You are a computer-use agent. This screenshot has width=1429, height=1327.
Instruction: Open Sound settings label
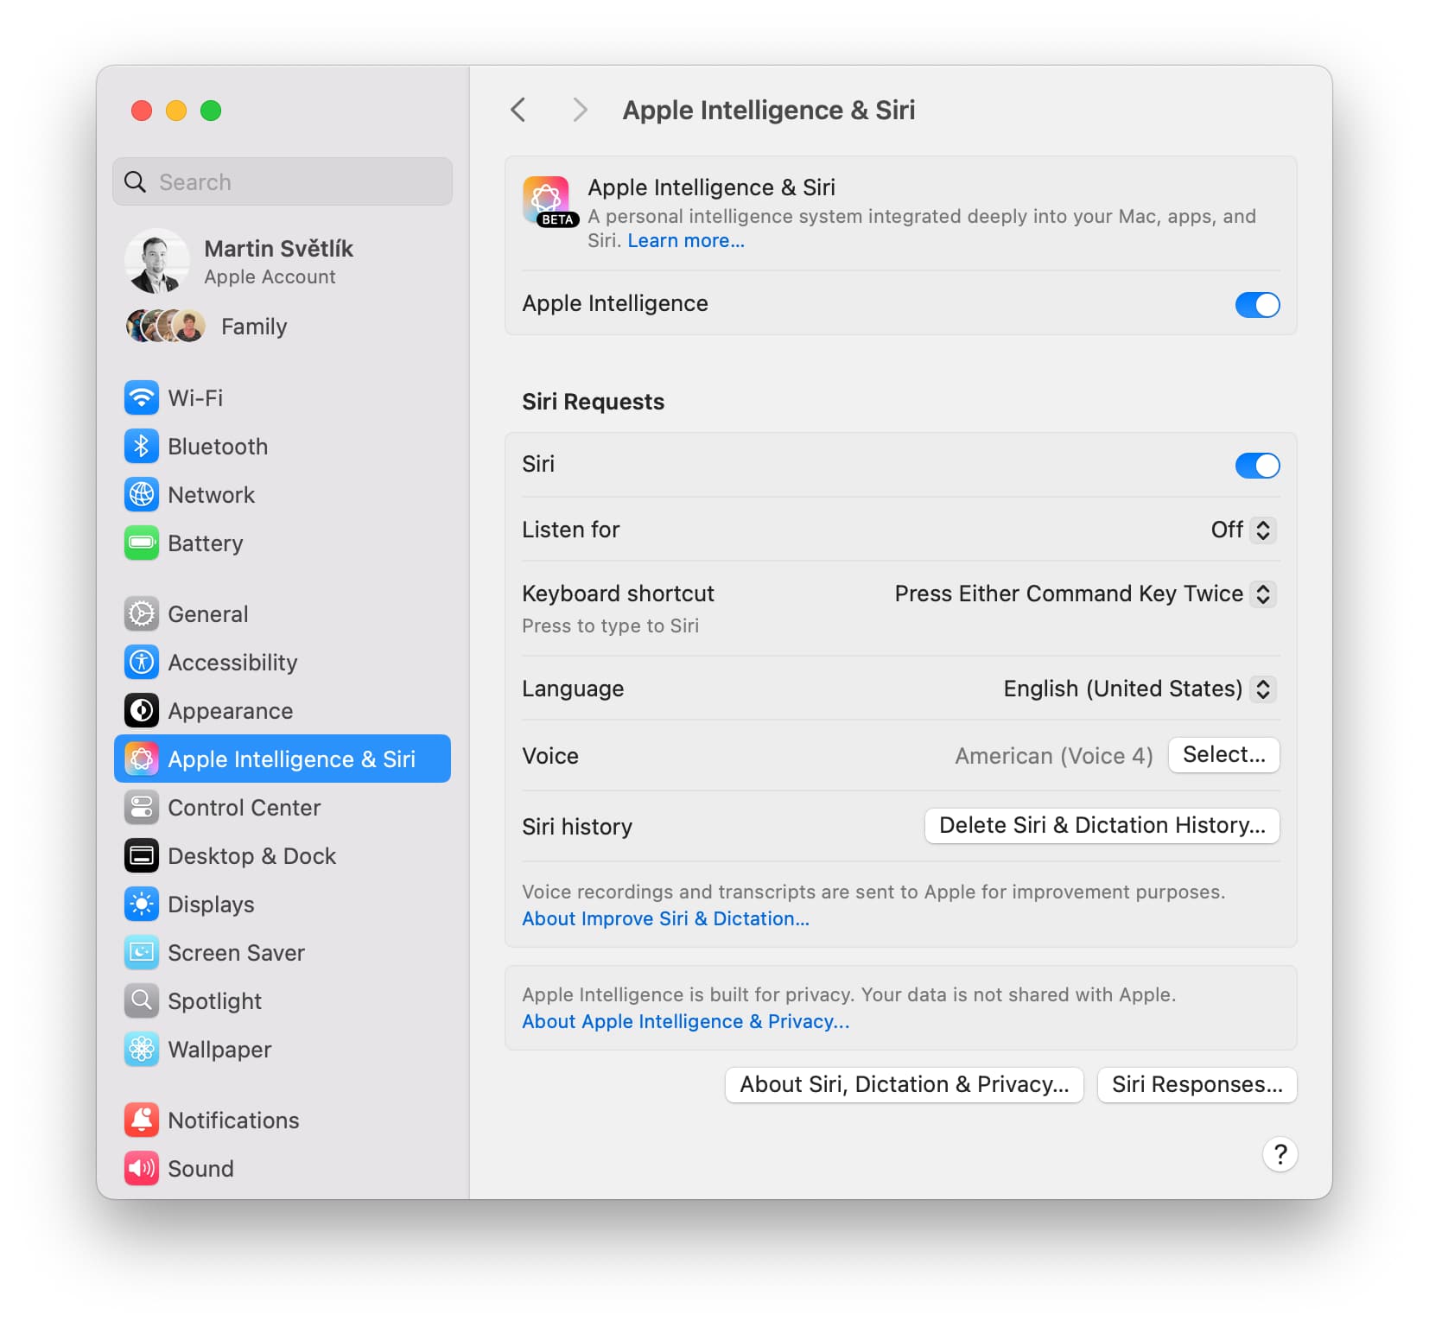click(200, 1169)
